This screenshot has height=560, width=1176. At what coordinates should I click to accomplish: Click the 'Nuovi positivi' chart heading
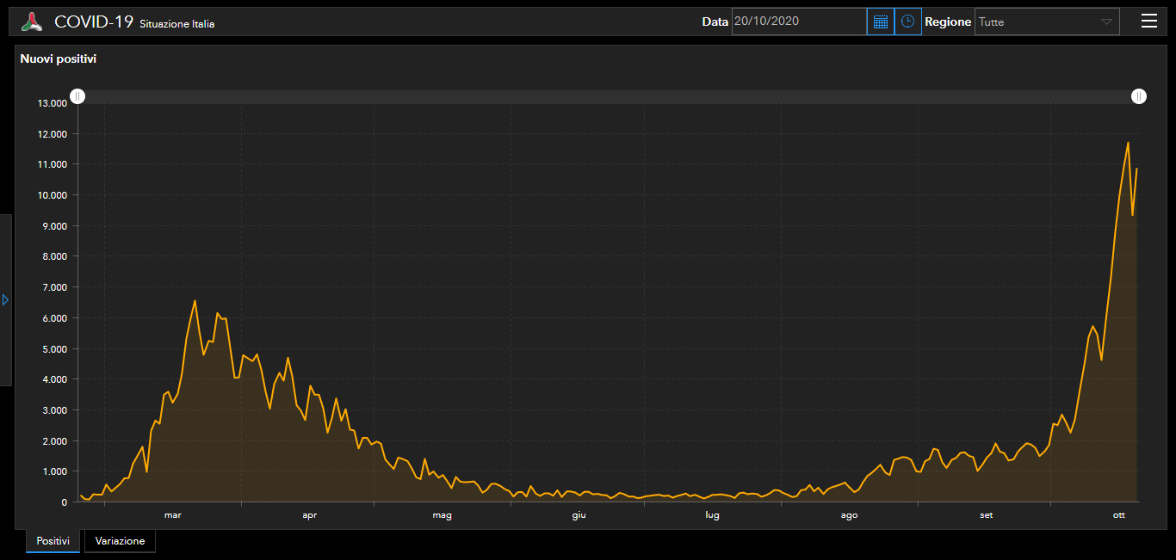pyautogui.click(x=59, y=59)
